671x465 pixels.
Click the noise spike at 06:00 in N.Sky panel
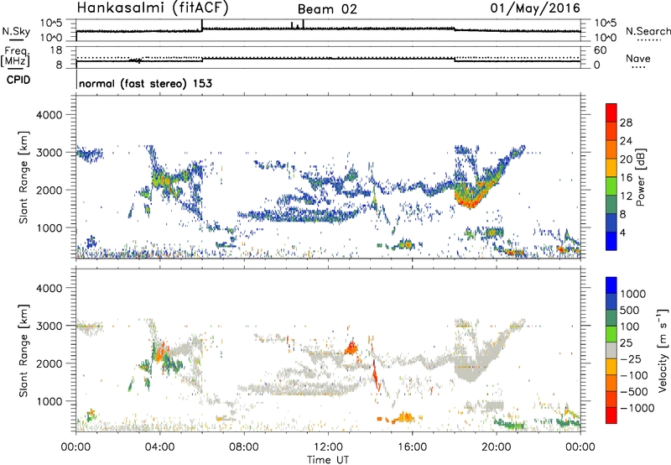tap(202, 24)
